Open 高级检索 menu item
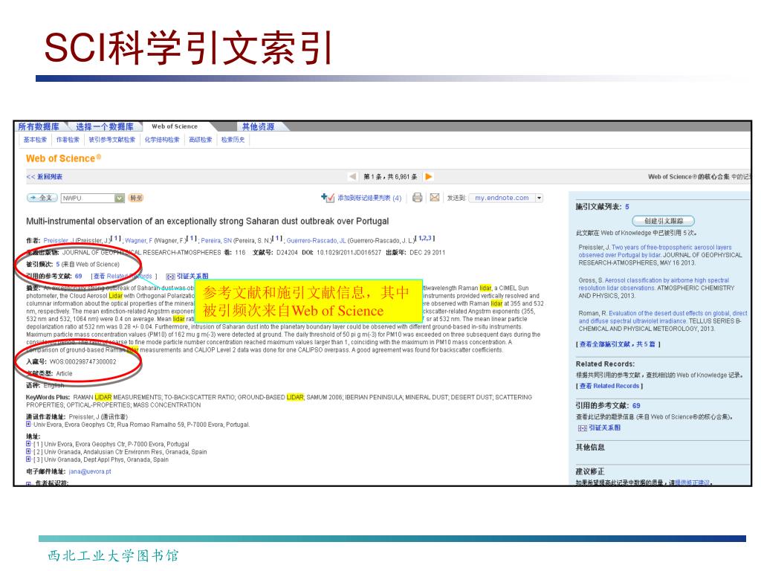The height and width of the screenshot is (571, 761). click(201, 140)
